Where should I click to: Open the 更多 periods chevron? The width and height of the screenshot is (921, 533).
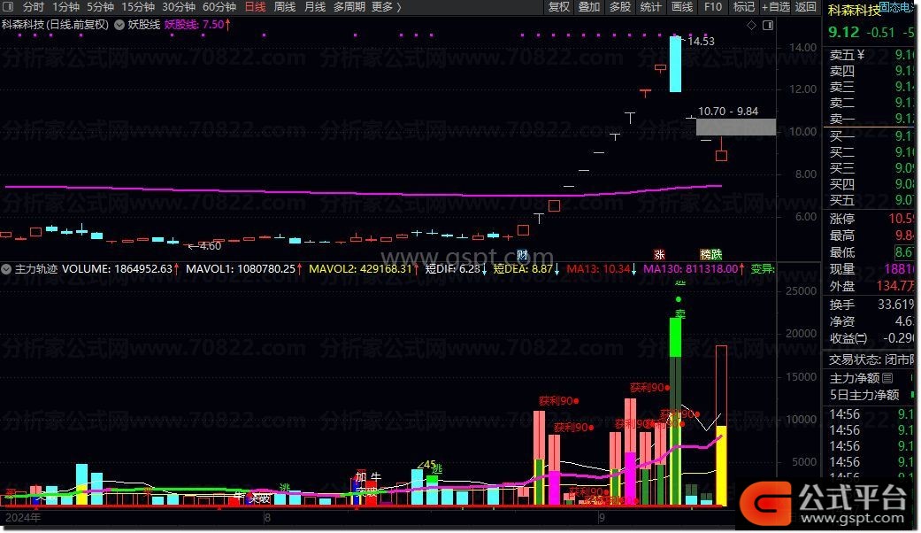pos(399,7)
